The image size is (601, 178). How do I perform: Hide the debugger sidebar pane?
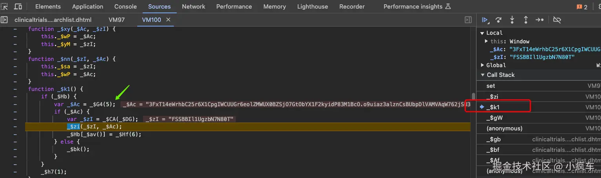(468, 20)
